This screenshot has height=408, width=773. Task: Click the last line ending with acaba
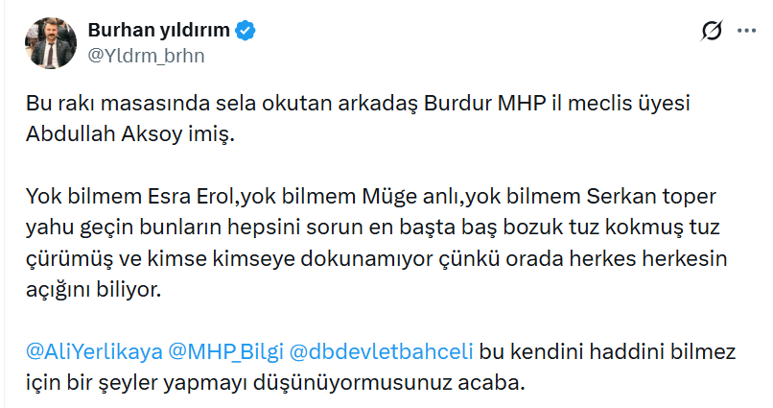click(277, 382)
